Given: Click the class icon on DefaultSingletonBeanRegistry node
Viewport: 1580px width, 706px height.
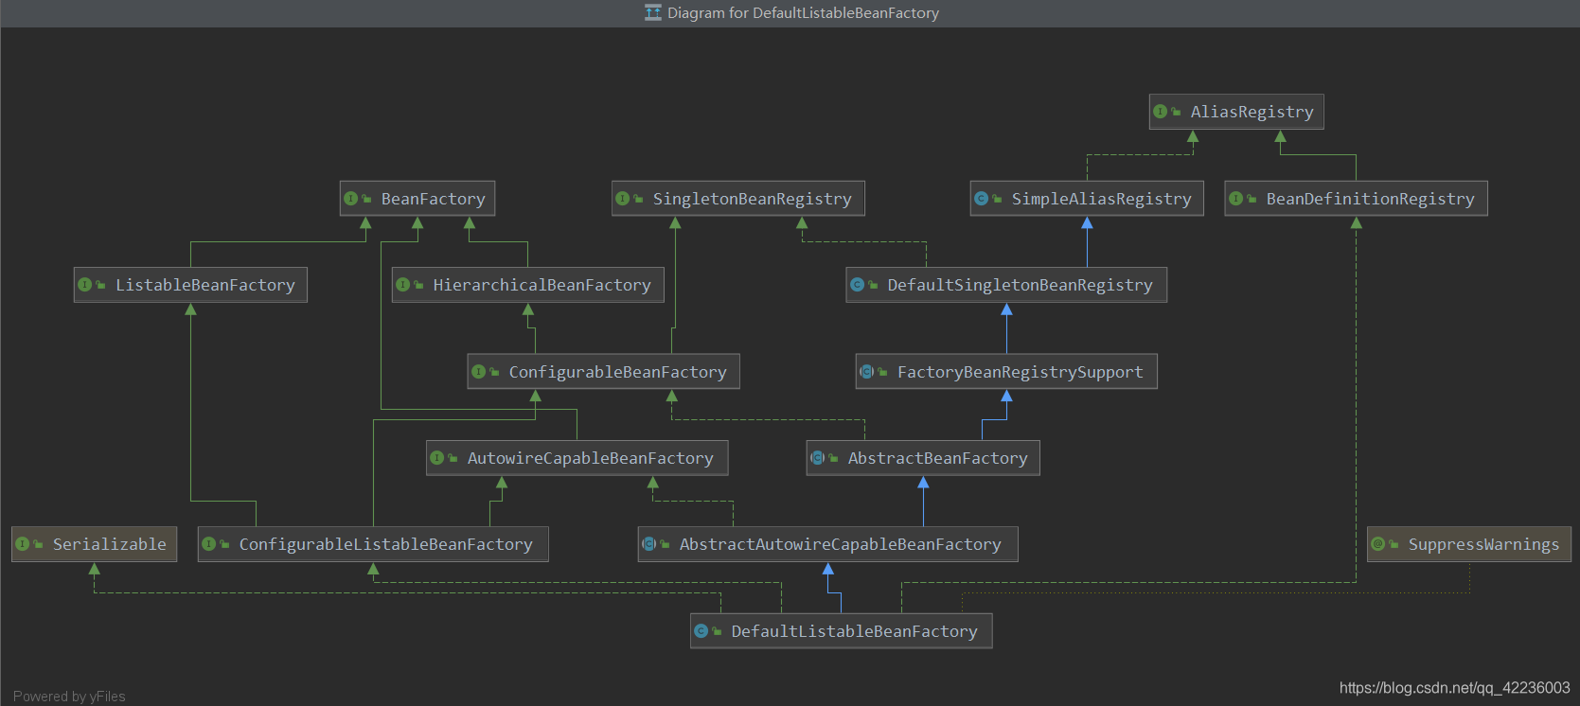Looking at the screenshot, I should coord(857,285).
